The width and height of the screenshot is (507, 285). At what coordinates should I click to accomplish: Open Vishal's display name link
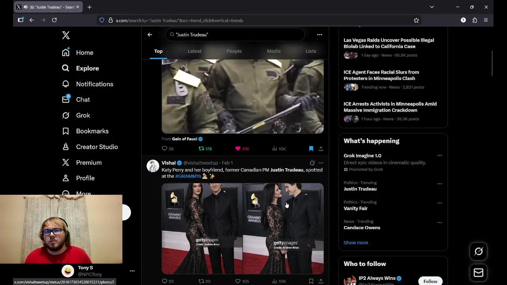click(169, 163)
